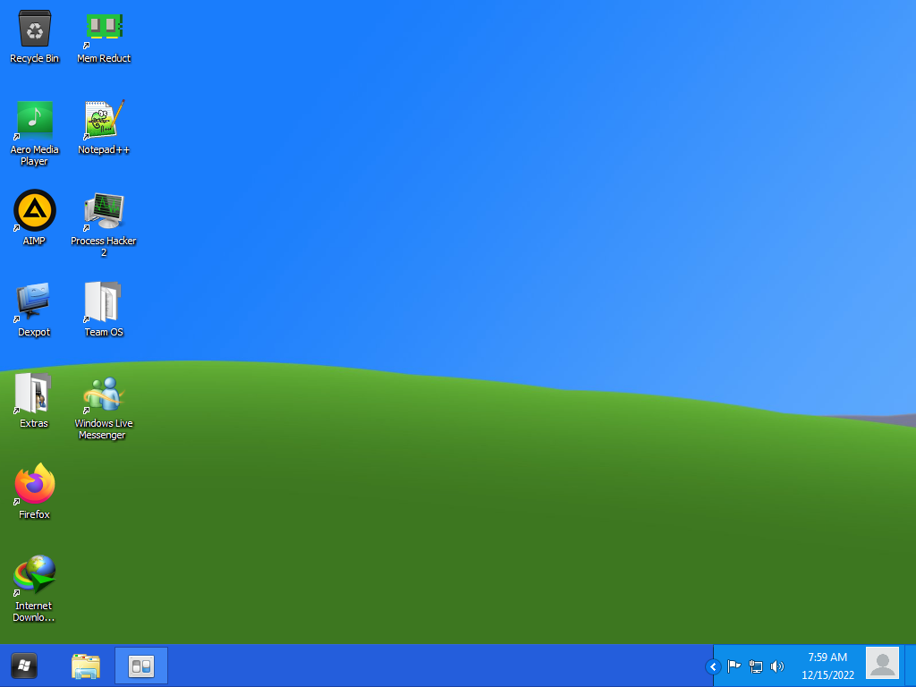Screen dimensions: 916x687
Task: Expand hidden system tray icons
Action: [x=713, y=666]
